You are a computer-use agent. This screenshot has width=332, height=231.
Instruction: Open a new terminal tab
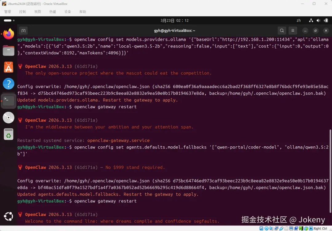tap(23, 31)
